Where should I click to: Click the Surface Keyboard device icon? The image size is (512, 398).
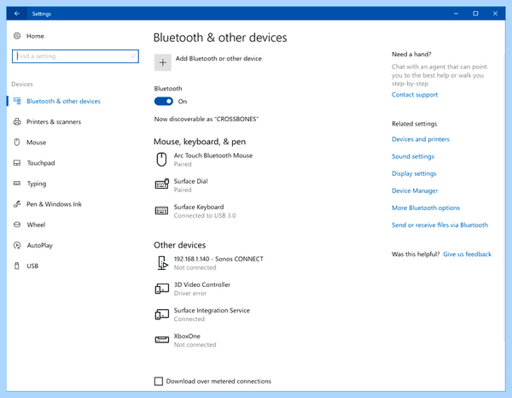tap(161, 210)
